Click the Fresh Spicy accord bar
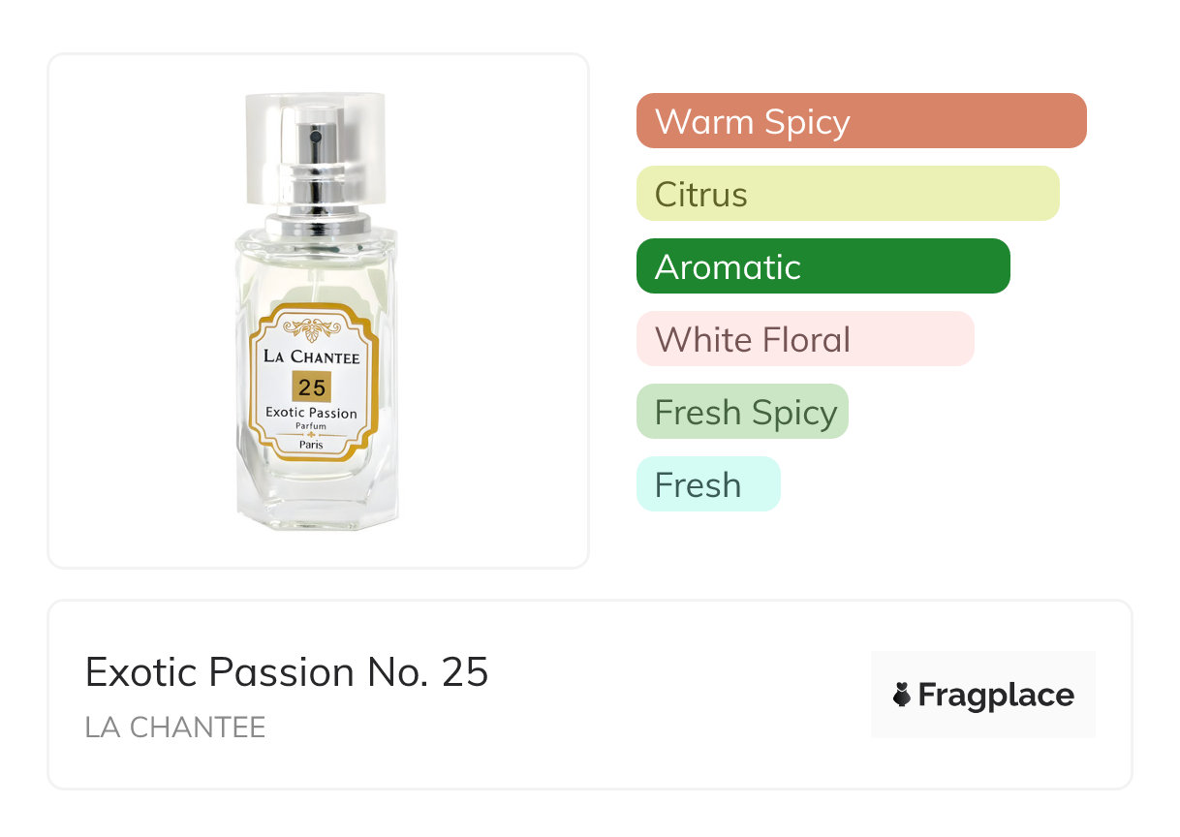Image resolution: width=1180 pixels, height=837 pixels. (742, 412)
